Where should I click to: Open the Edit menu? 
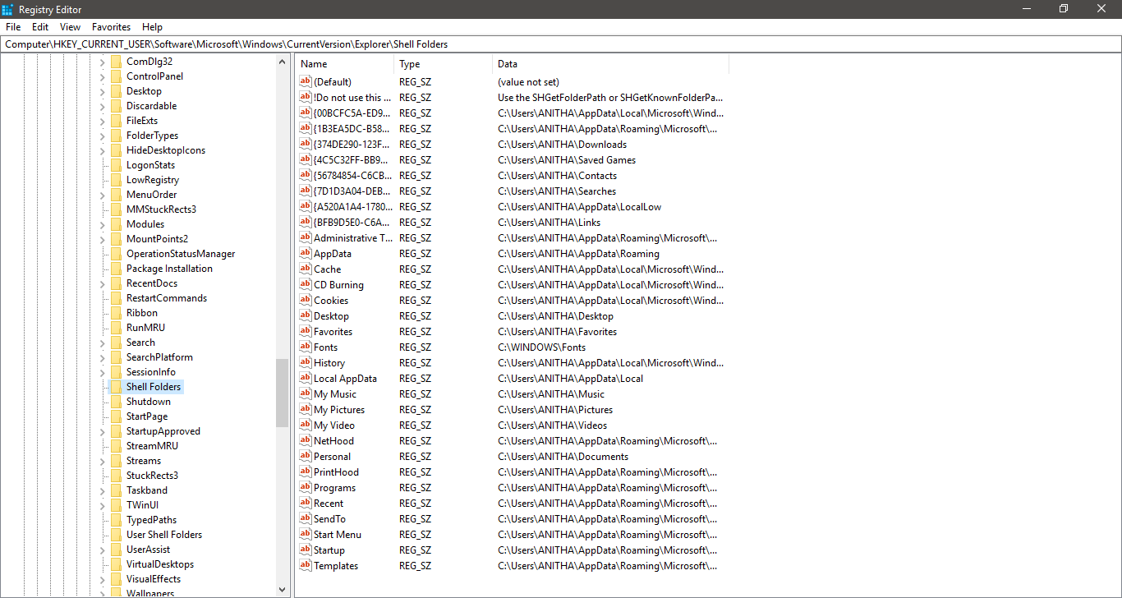40,27
